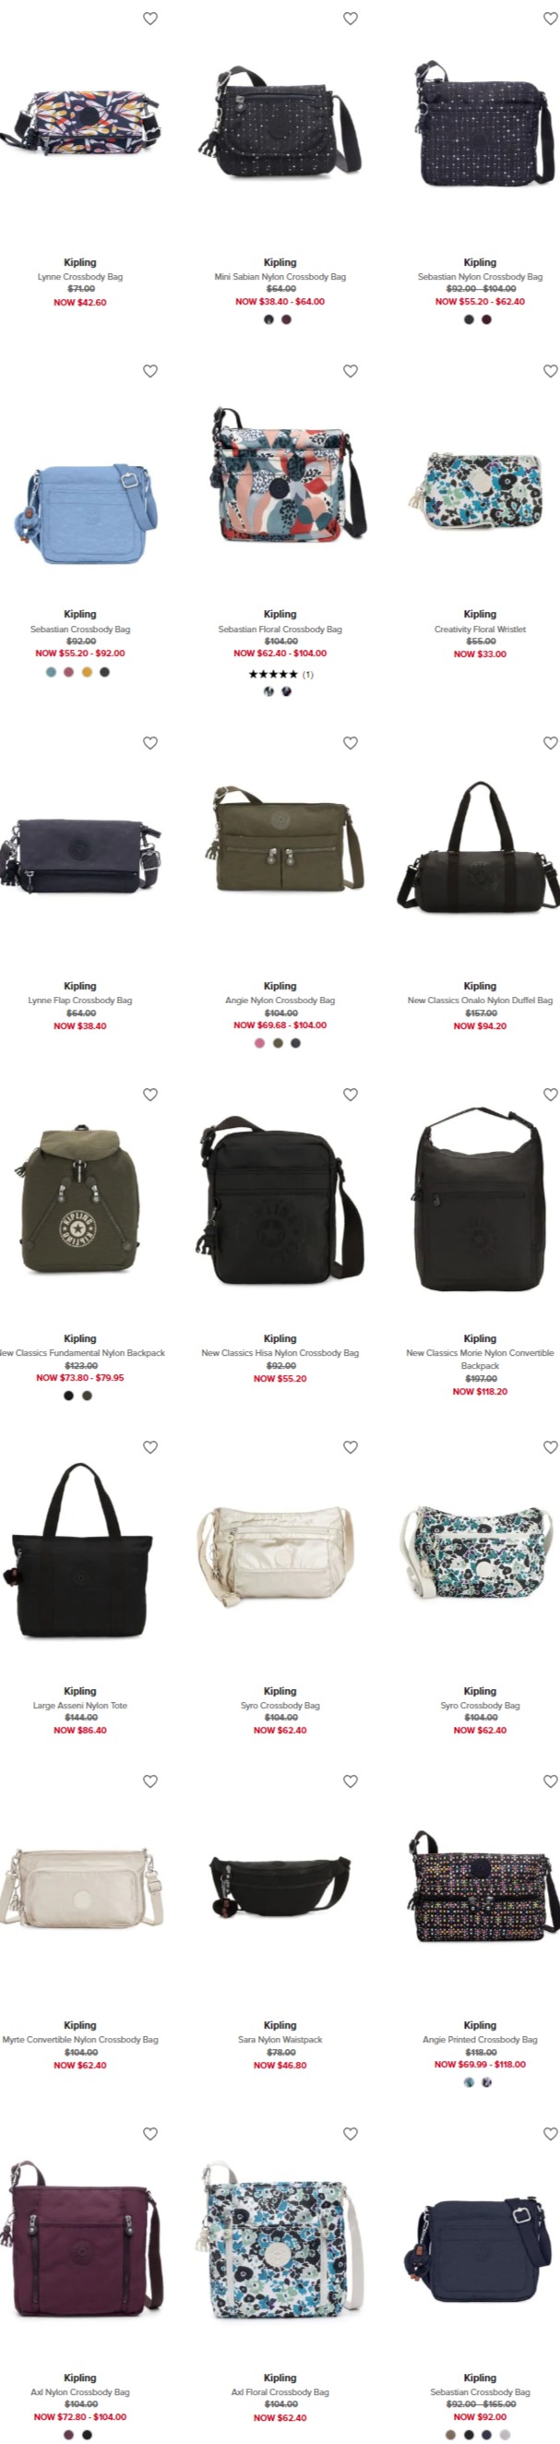
Task: Choose yellow swatch under Sebastian Crossbody Bag
Action: (87, 672)
